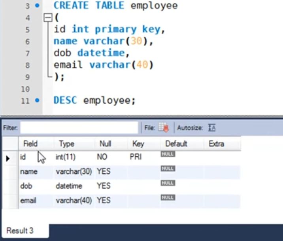Click the 'email varchar(40)' line
The height and width of the screenshot is (241, 283).
pyautogui.click(x=104, y=65)
